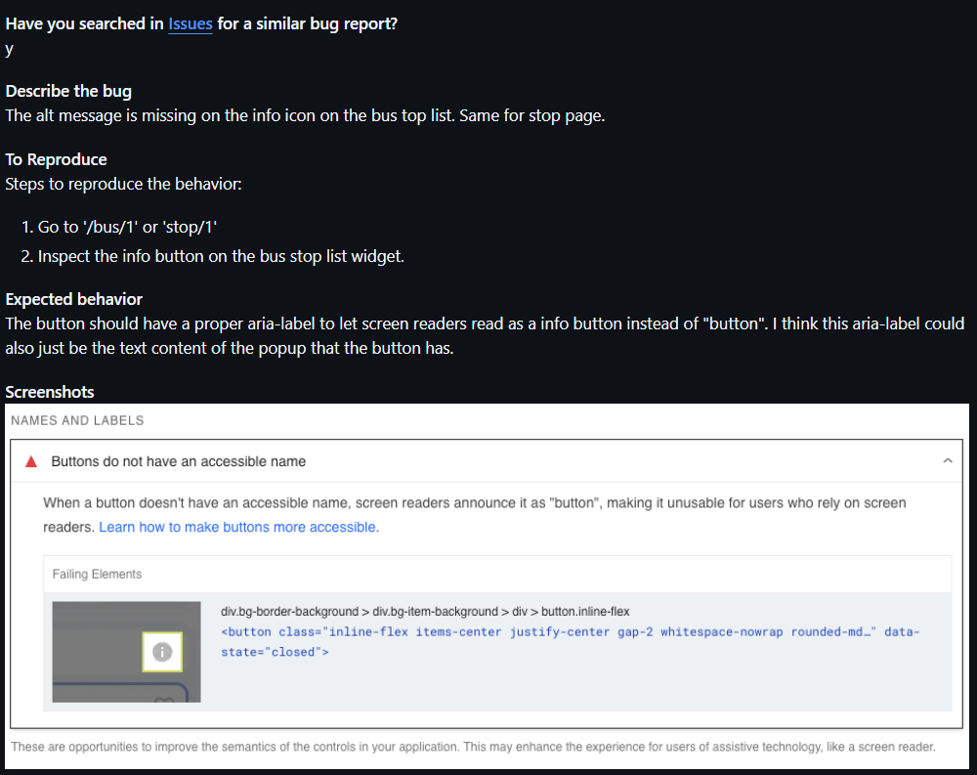Click step 1 'Go to /bus/1' list item

[x=127, y=227]
